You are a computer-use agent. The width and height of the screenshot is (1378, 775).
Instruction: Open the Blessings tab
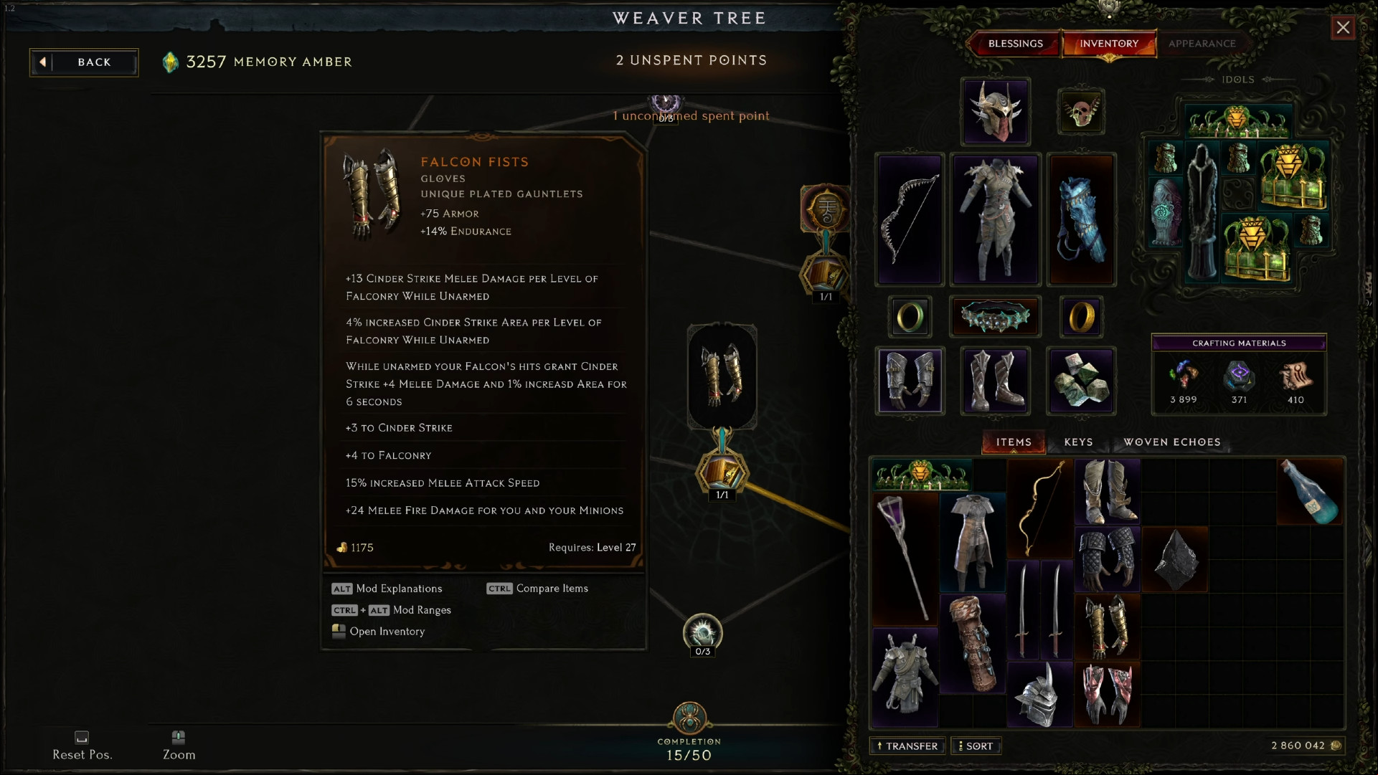[x=1015, y=44]
